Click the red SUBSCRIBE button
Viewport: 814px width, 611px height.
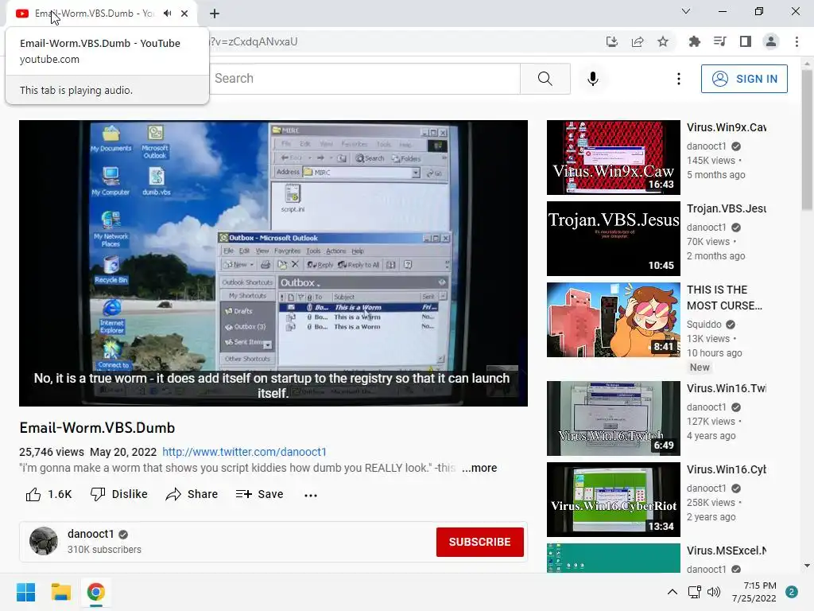[479, 542]
